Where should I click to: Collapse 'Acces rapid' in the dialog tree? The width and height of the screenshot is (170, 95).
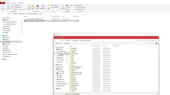[x=55, y=47]
